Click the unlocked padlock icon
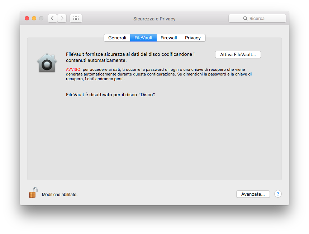The image size is (309, 234). point(33,192)
